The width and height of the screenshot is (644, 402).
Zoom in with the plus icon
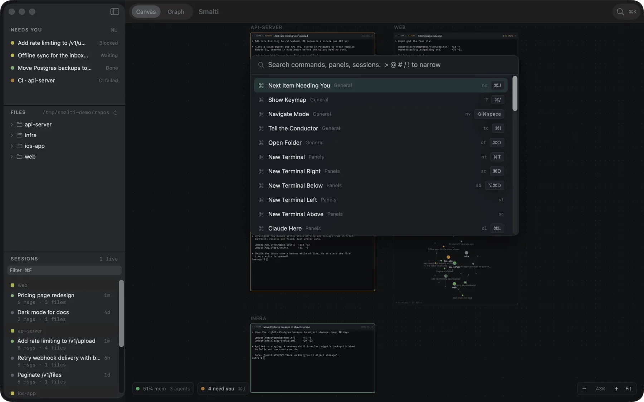[616, 389]
